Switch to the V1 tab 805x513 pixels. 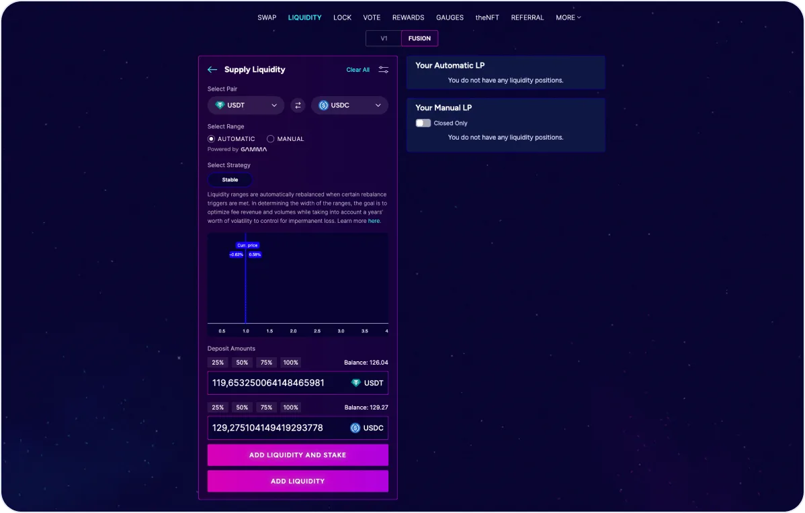click(384, 38)
